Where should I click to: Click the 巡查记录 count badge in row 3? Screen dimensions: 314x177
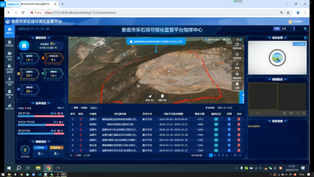[x=216, y=130]
